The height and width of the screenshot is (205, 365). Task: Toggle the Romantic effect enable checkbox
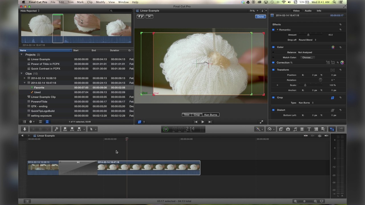coord(273,30)
